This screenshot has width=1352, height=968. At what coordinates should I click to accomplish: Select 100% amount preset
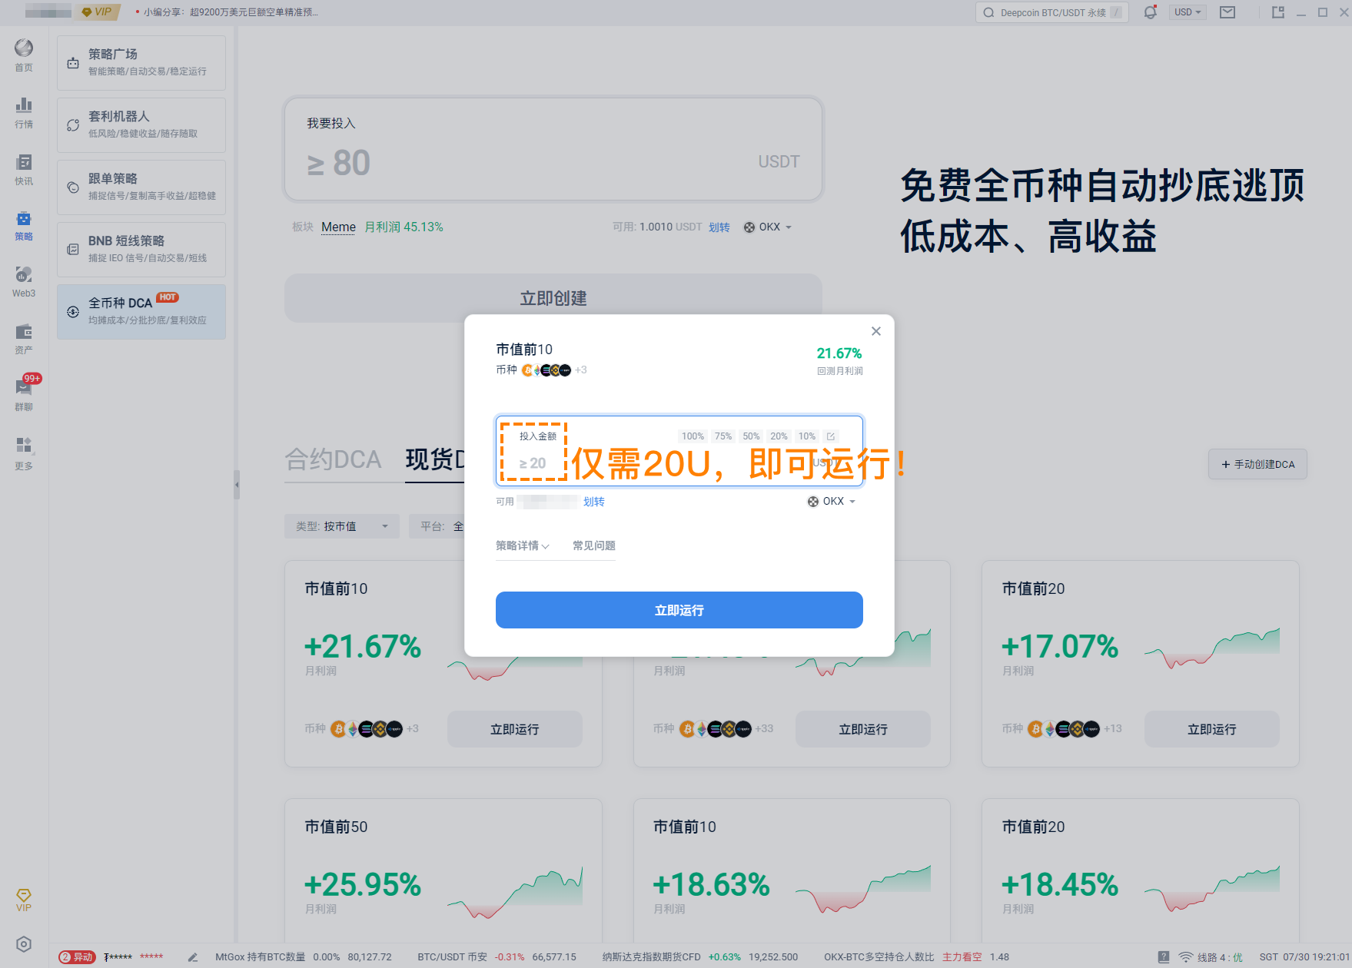point(693,436)
